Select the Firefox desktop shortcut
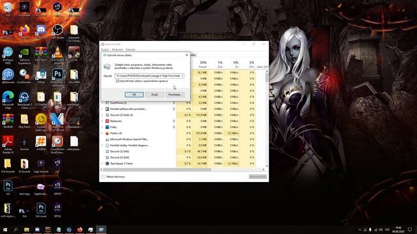Image resolution: width=417 pixels, height=234 pixels. pos(25,32)
